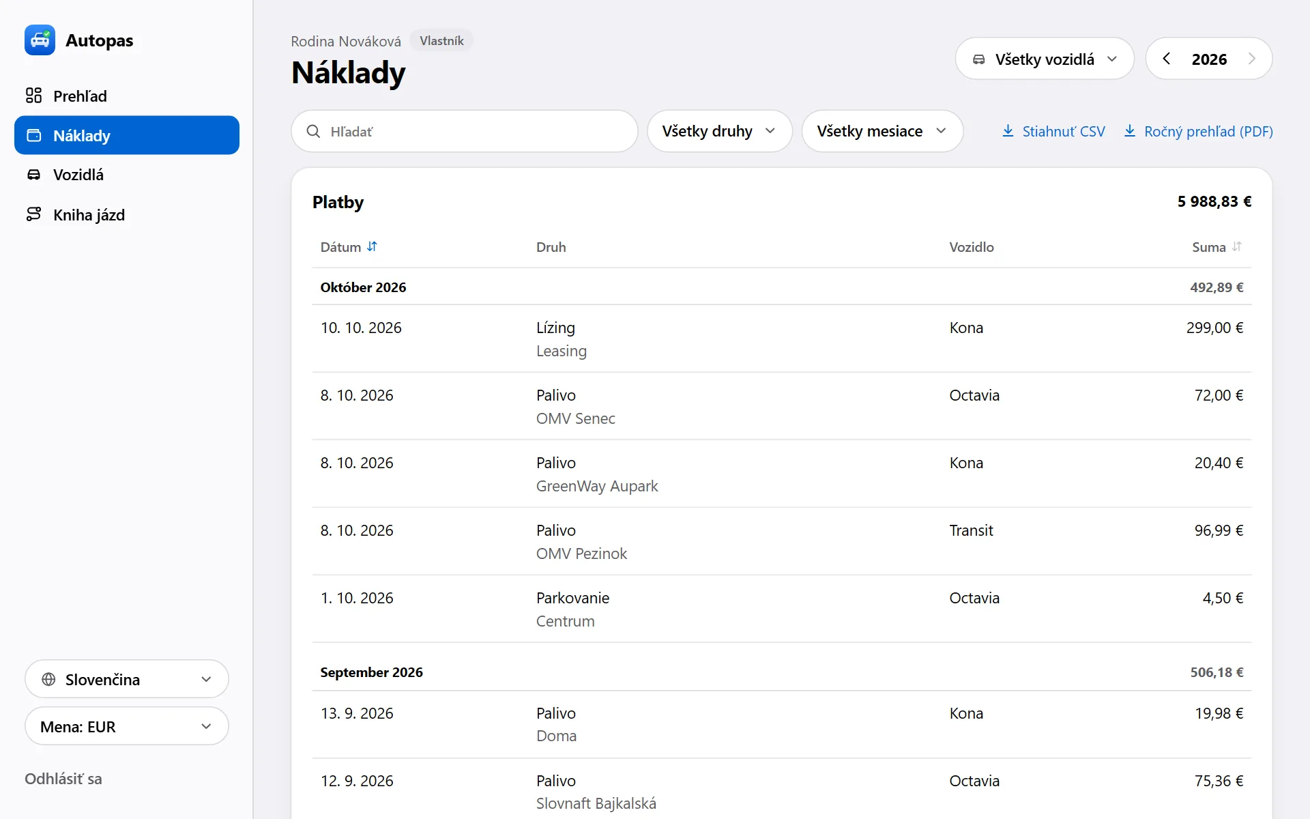Image resolution: width=1310 pixels, height=819 pixels.
Task: Select the Náklady menu item
Action: tap(127, 135)
